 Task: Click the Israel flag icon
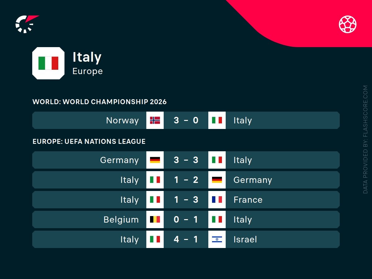tap(217, 239)
